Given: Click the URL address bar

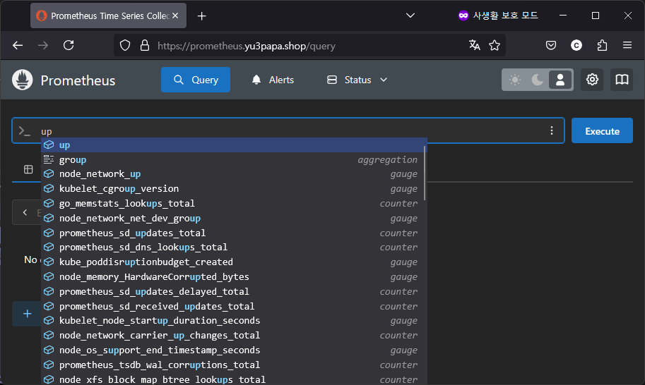Looking at the screenshot, I should pyautogui.click(x=309, y=46).
